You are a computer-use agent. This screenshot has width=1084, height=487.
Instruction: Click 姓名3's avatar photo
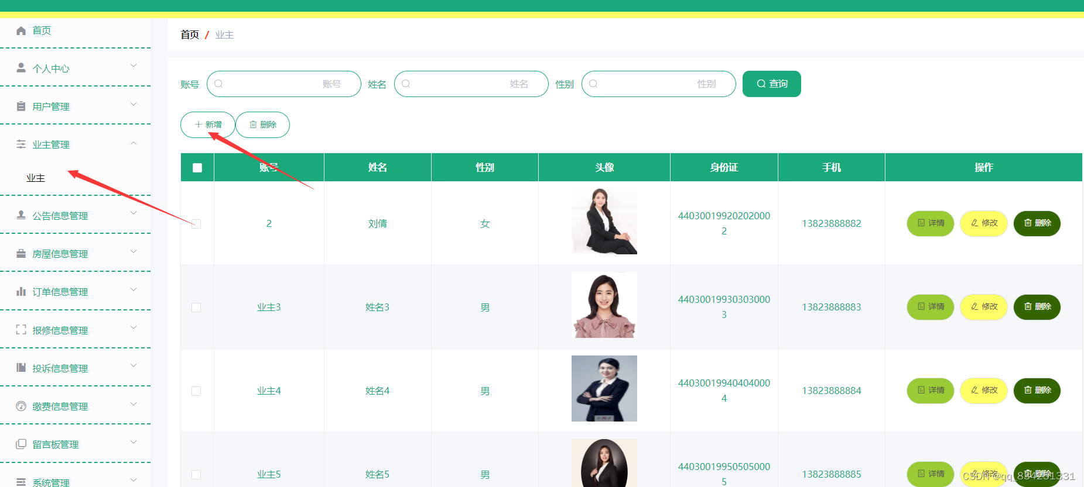click(604, 305)
